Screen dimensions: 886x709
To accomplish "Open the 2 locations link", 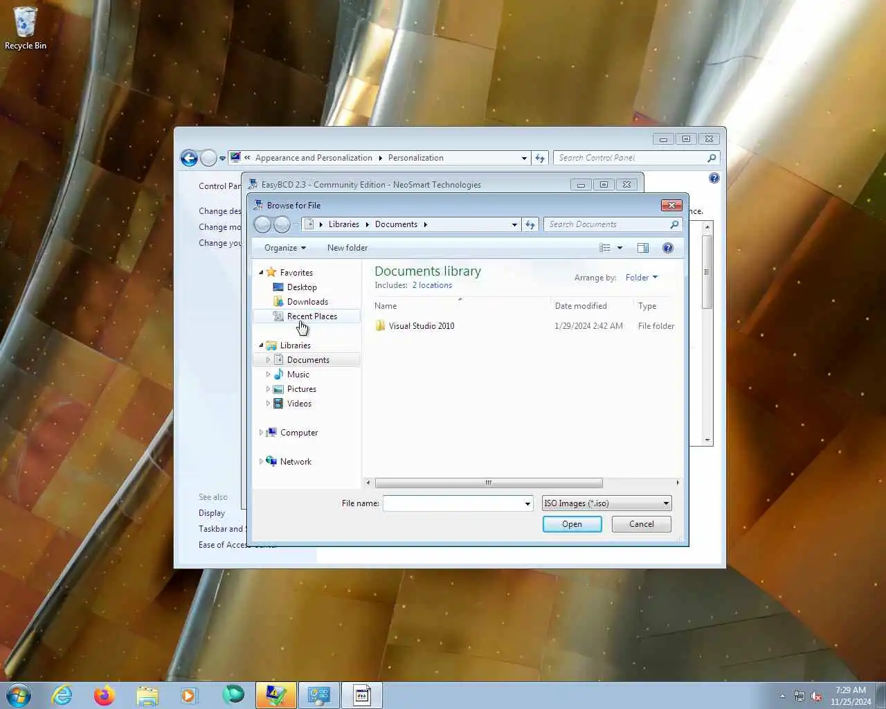I will [432, 285].
